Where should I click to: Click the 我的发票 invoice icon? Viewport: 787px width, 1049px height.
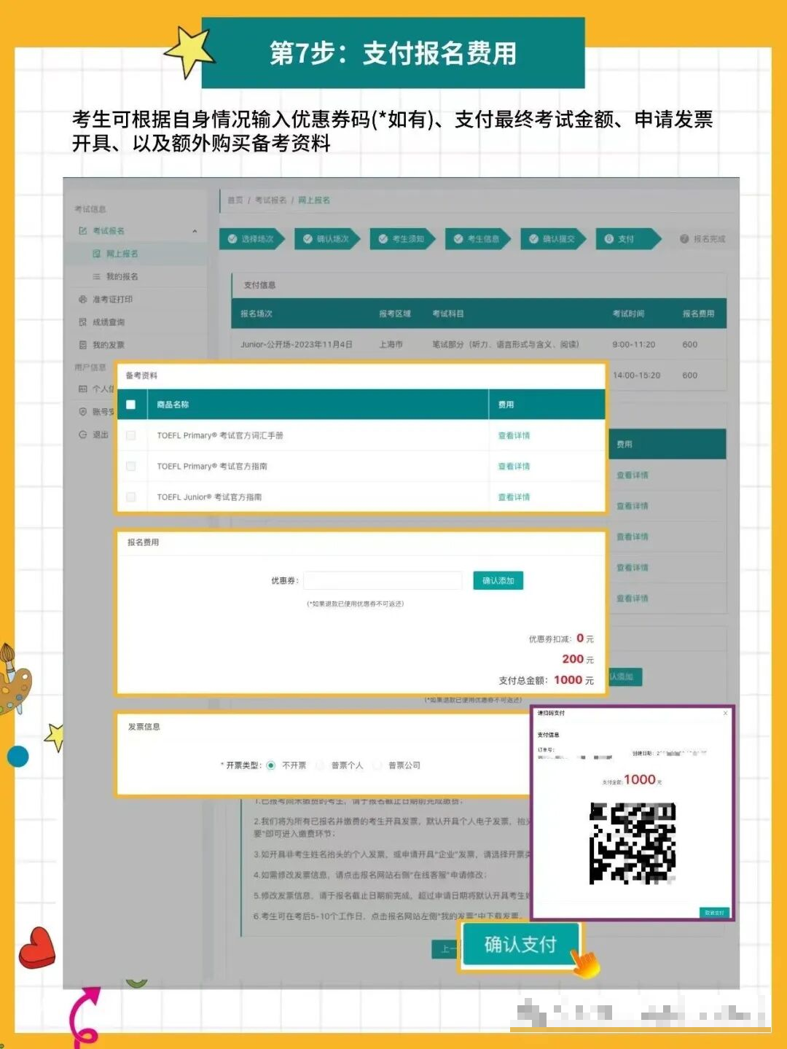(x=83, y=344)
